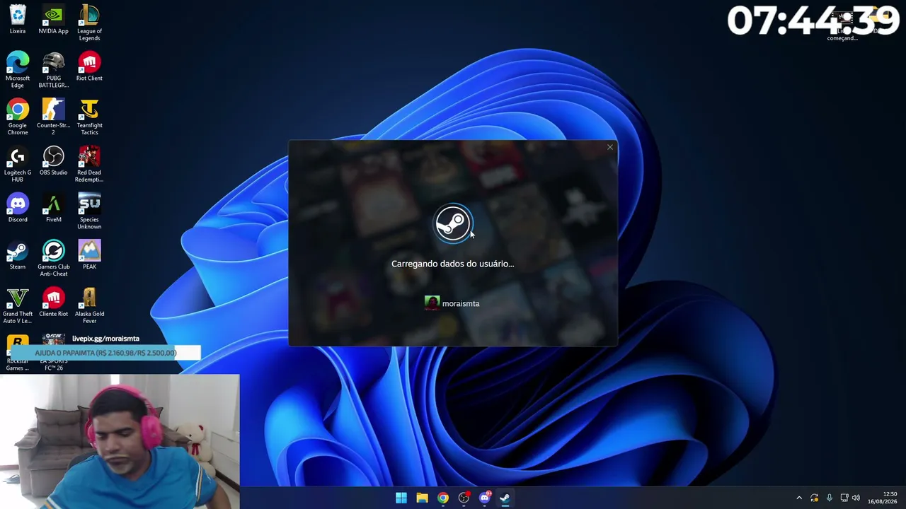
Task: Open the Lixeira recycle bin desktop icon
Action: click(x=18, y=20)
